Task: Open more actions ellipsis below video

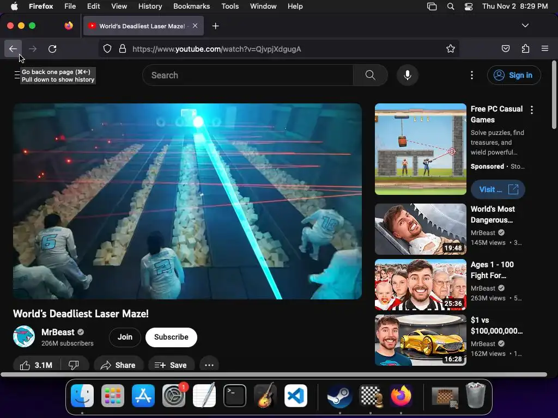Action: (x=209, y=365)
